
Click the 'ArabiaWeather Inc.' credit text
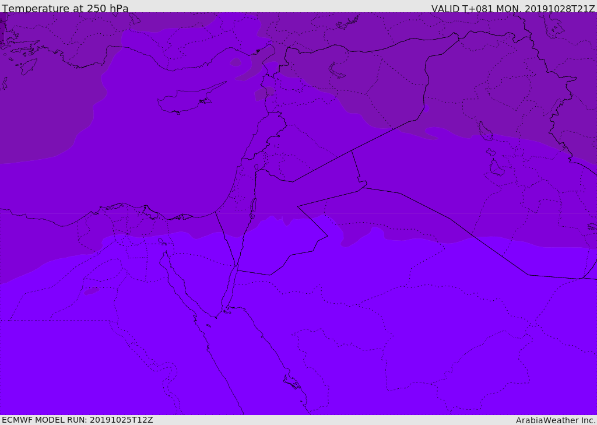coord(556,420)
